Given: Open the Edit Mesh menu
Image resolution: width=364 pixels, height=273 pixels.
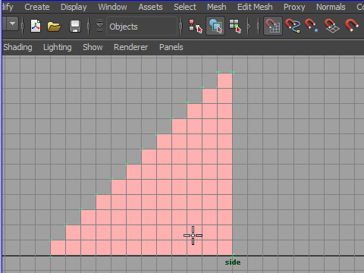Looking at the screenshot, I should 255,7.
